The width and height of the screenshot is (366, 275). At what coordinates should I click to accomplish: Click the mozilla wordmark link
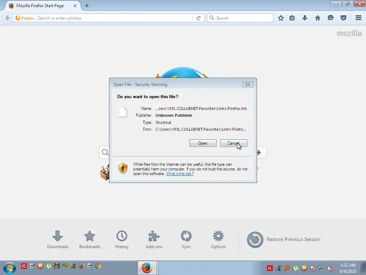pos(349,33)
